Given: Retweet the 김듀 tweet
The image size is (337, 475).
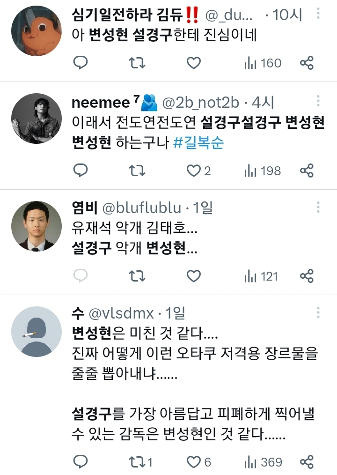Looking at the screenshot, I should coord(137,63).
